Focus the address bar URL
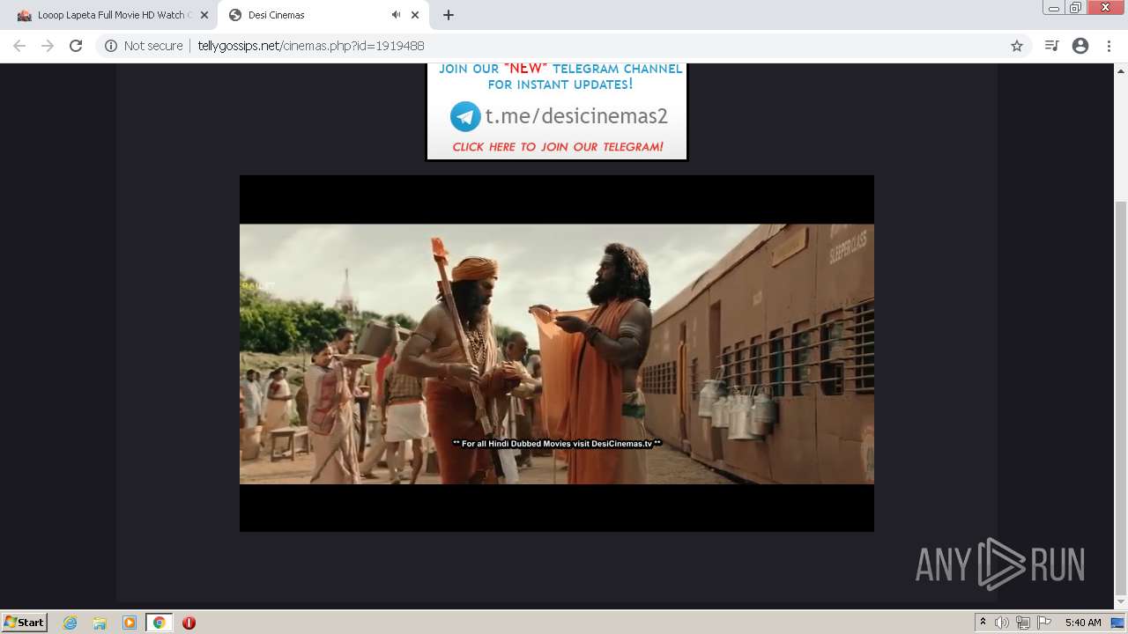1128x634 pixels. tap(311, 46)
